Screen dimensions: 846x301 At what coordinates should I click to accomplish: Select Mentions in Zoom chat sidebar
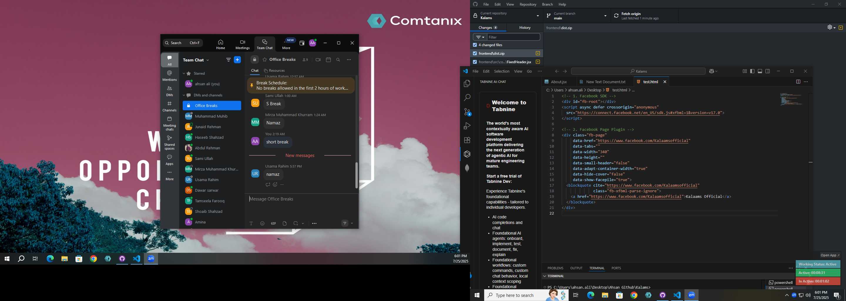pyautogui.click(x=169, y=76)
